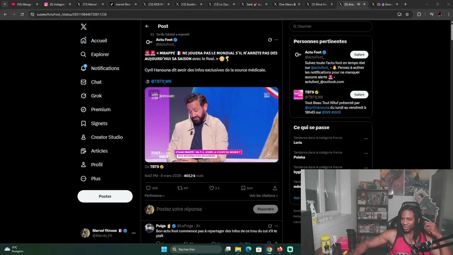Open @cyrilhanouna link in TBT9 bio
This screenshot has width=453, height=255.
click(x=317, y=108)
